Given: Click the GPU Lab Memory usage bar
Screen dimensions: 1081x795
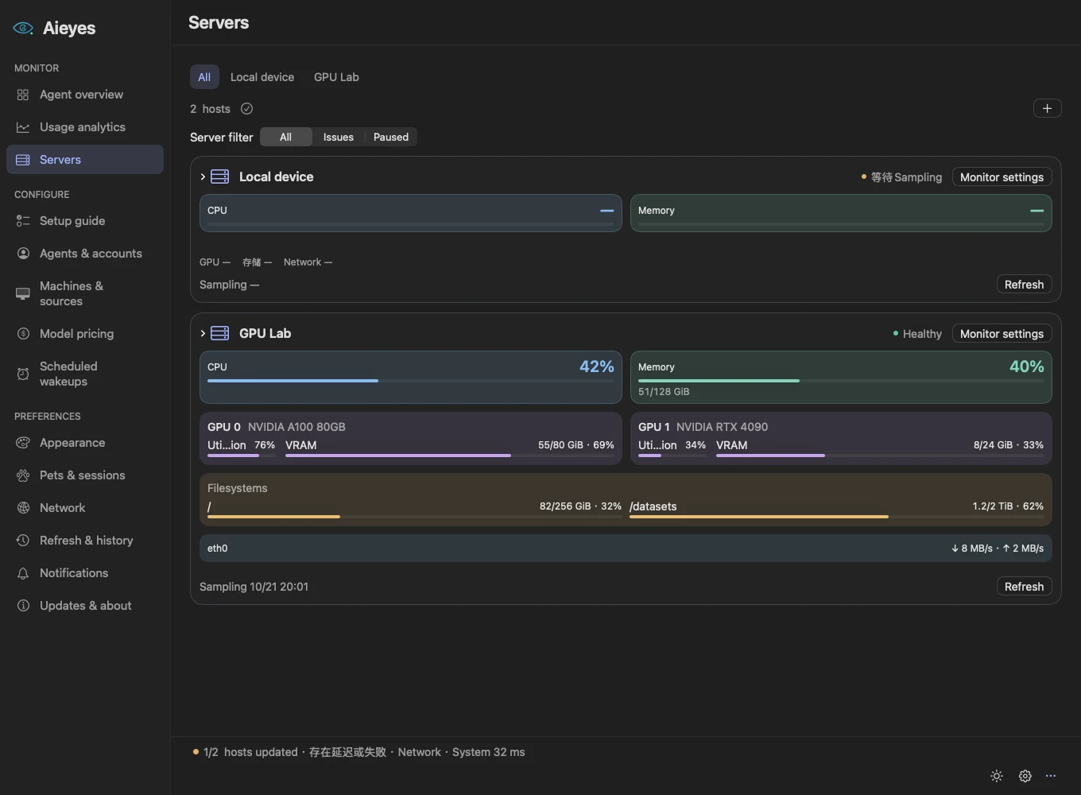Looking at the screenshot, I should point(841,381).
